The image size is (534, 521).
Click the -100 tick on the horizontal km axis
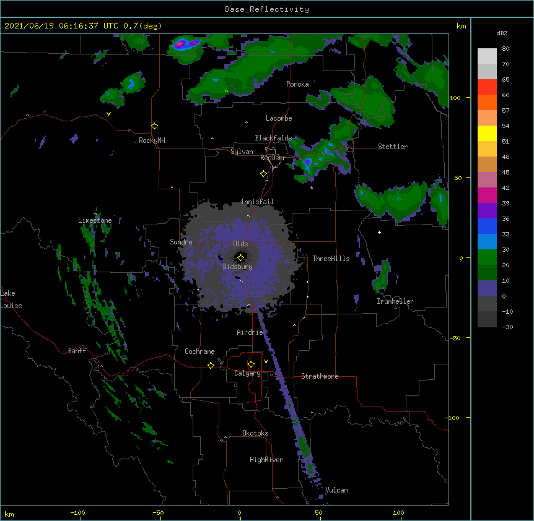(x=77, y=512)
